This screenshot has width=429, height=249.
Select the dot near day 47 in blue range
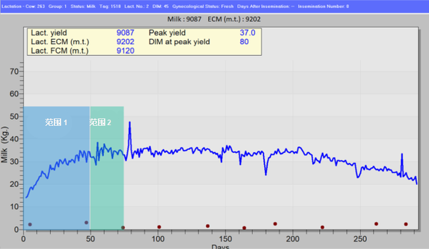[x=87, y=222]
